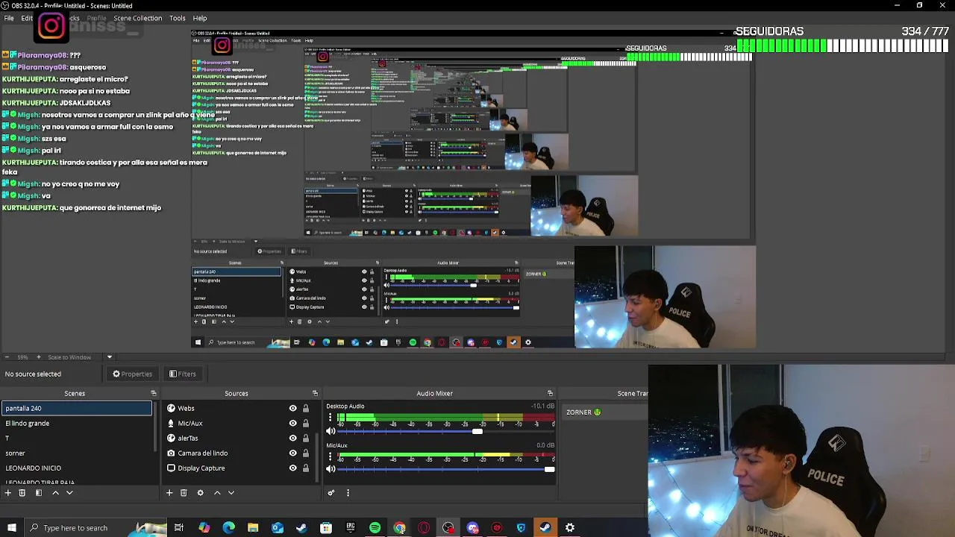Open the Profile menu
The width and height of the screenshot is (955, 537).
[x=96, y=18]
